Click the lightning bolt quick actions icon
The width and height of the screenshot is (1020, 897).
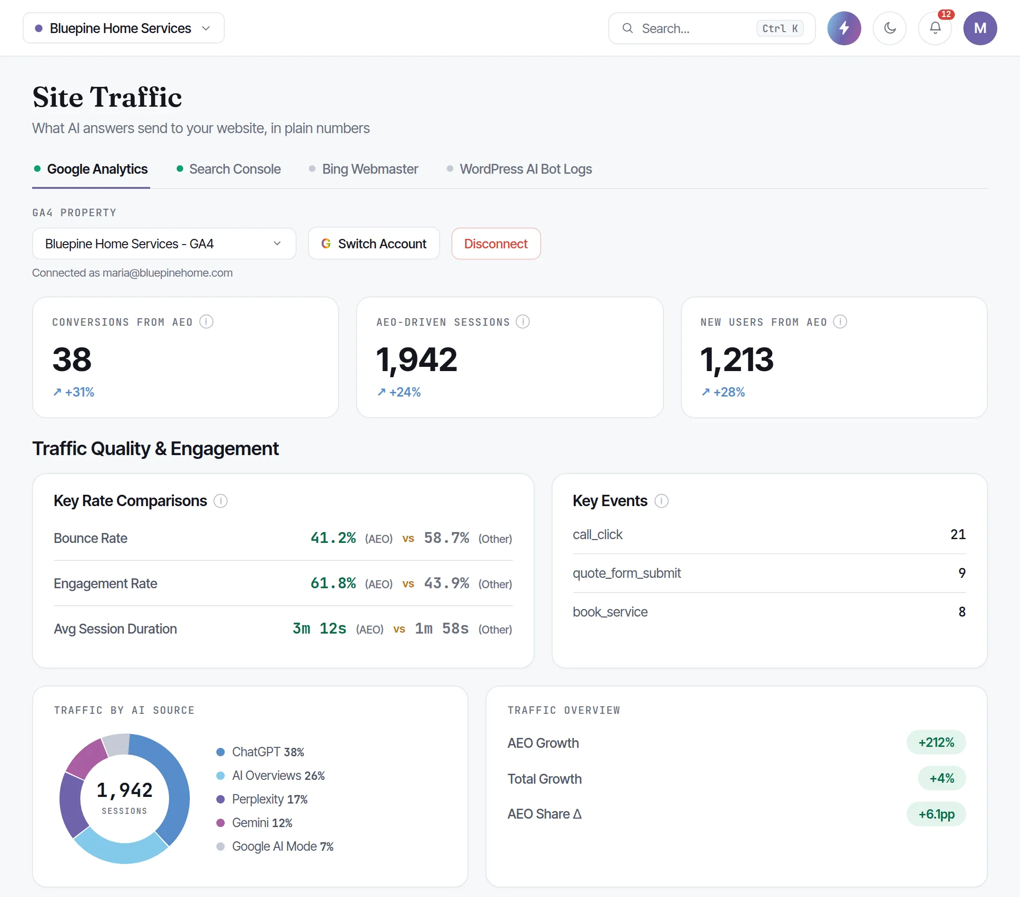tap(844, 28)
